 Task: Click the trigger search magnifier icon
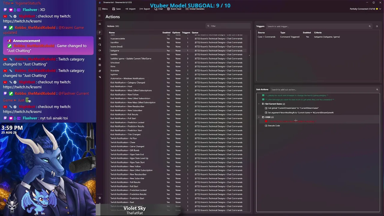pyautogui.click(x=370, y=26)
